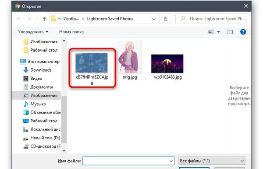Click the magnifier search icon
This screenshot has height=169, width=263.
click(x=183, y=19)
